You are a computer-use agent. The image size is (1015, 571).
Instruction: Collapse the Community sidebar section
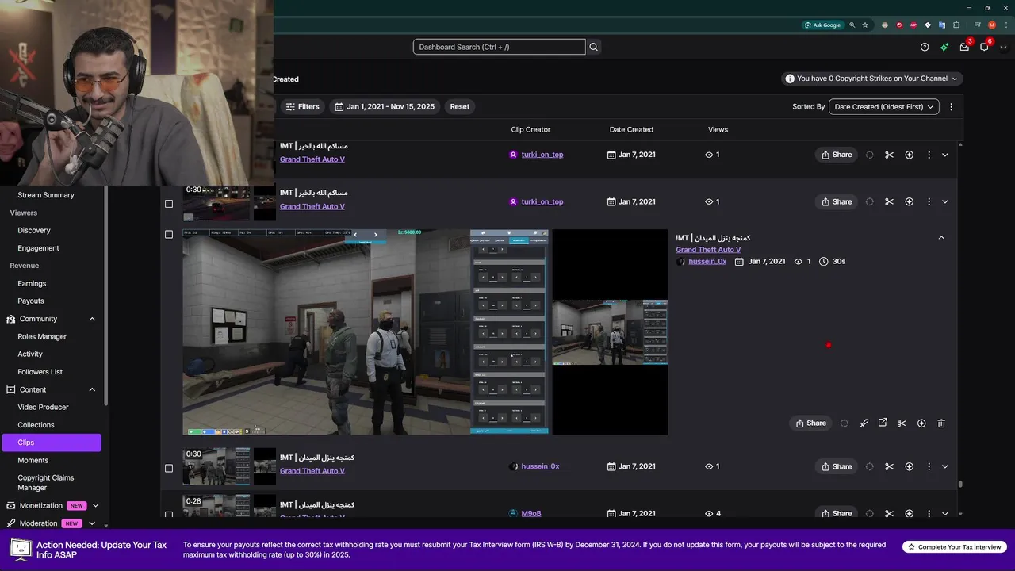pos(92,319)
